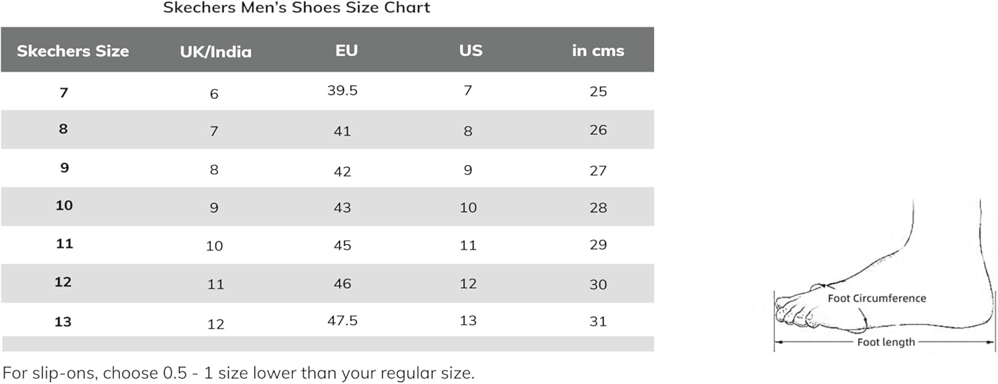
Task: Select the Foot length label
Action: [885, 342]
